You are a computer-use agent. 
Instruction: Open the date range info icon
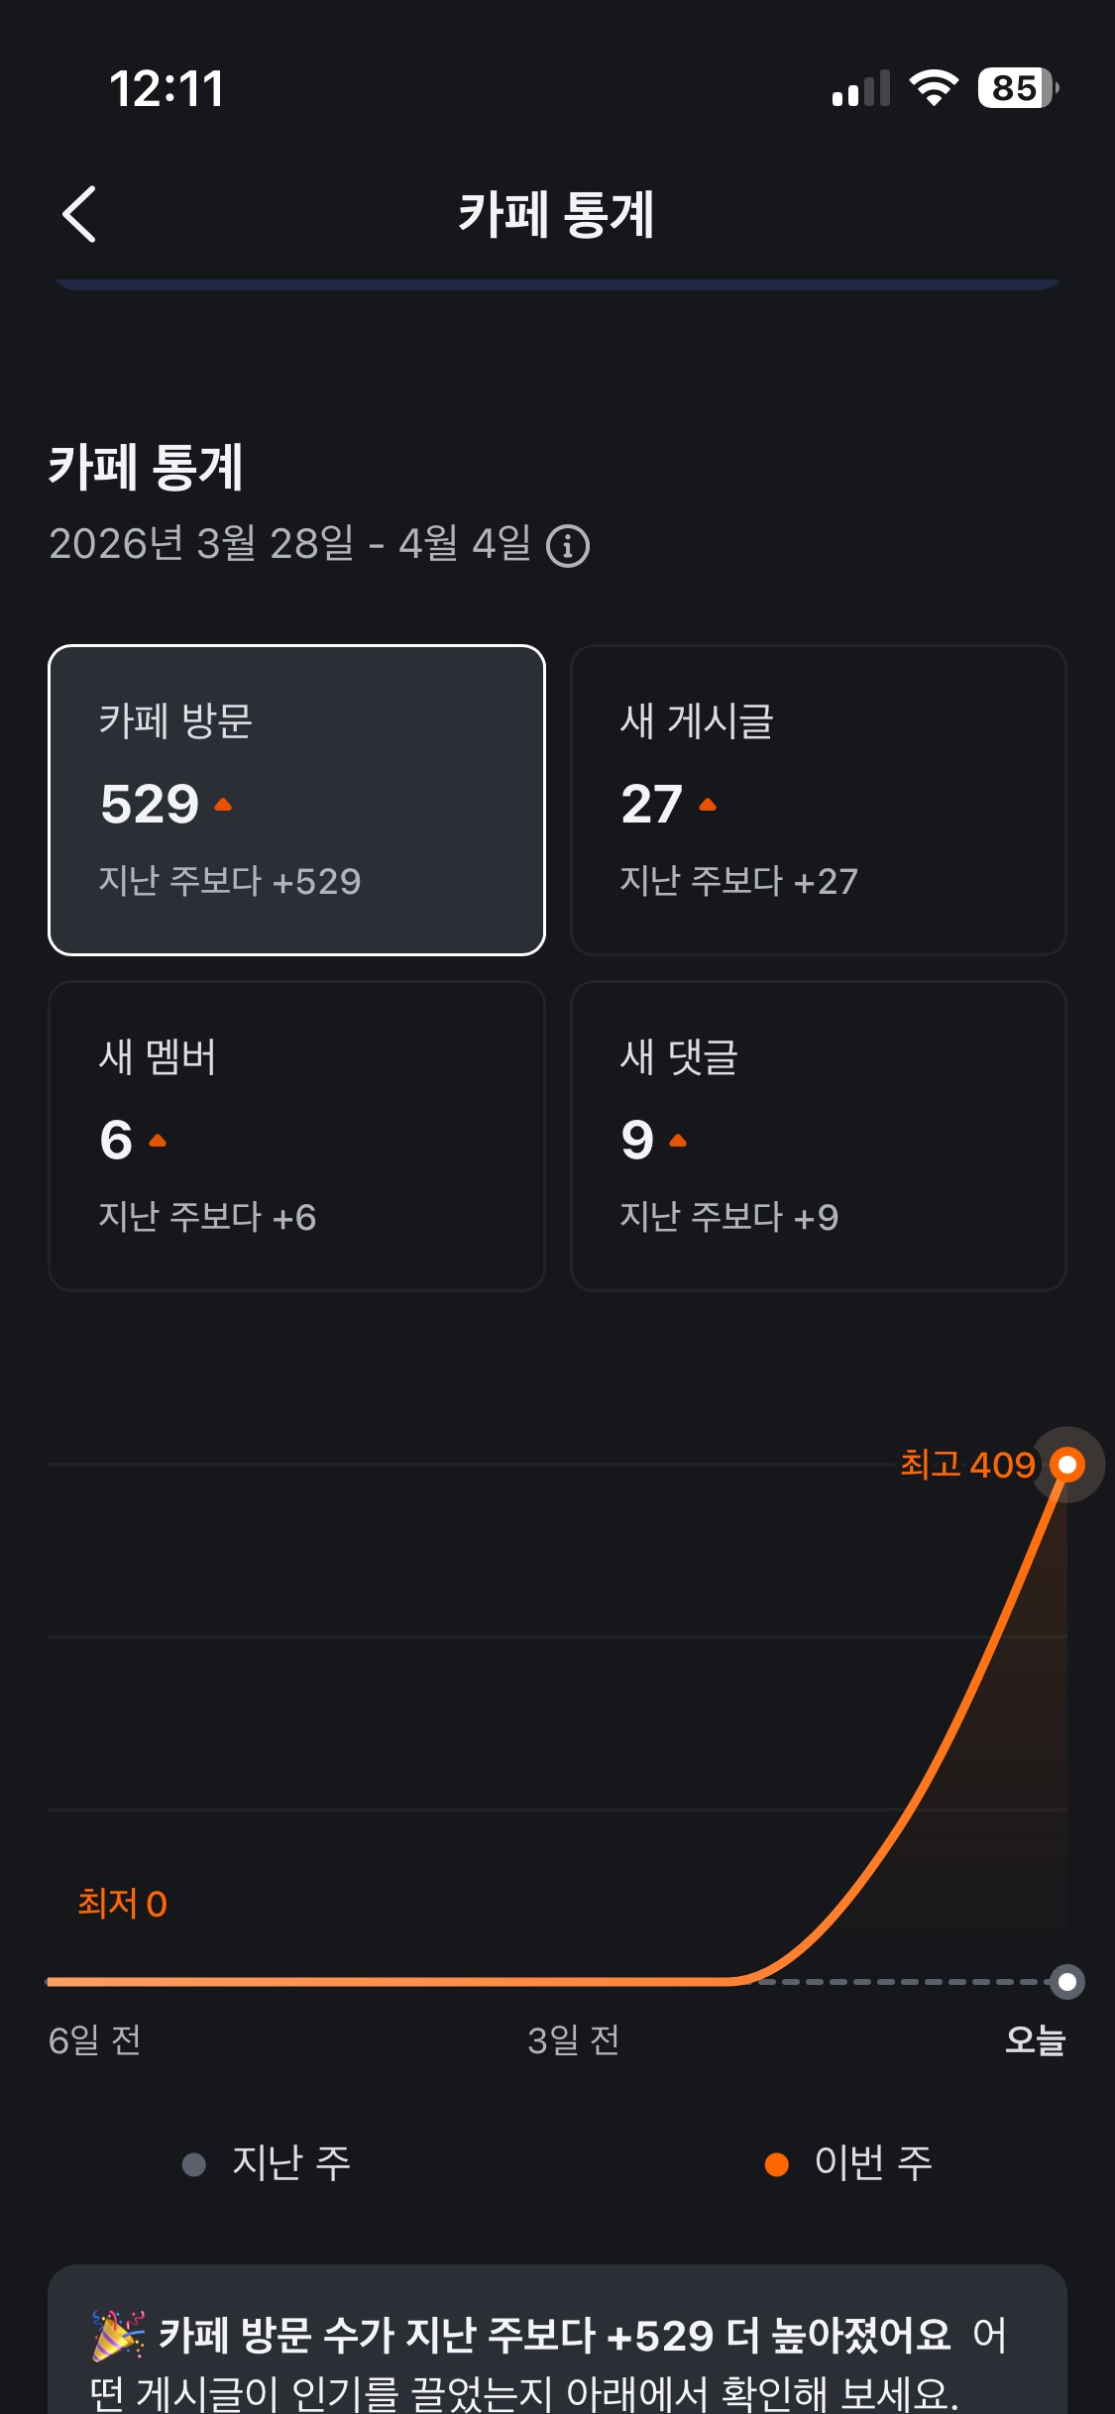(568, 546)
